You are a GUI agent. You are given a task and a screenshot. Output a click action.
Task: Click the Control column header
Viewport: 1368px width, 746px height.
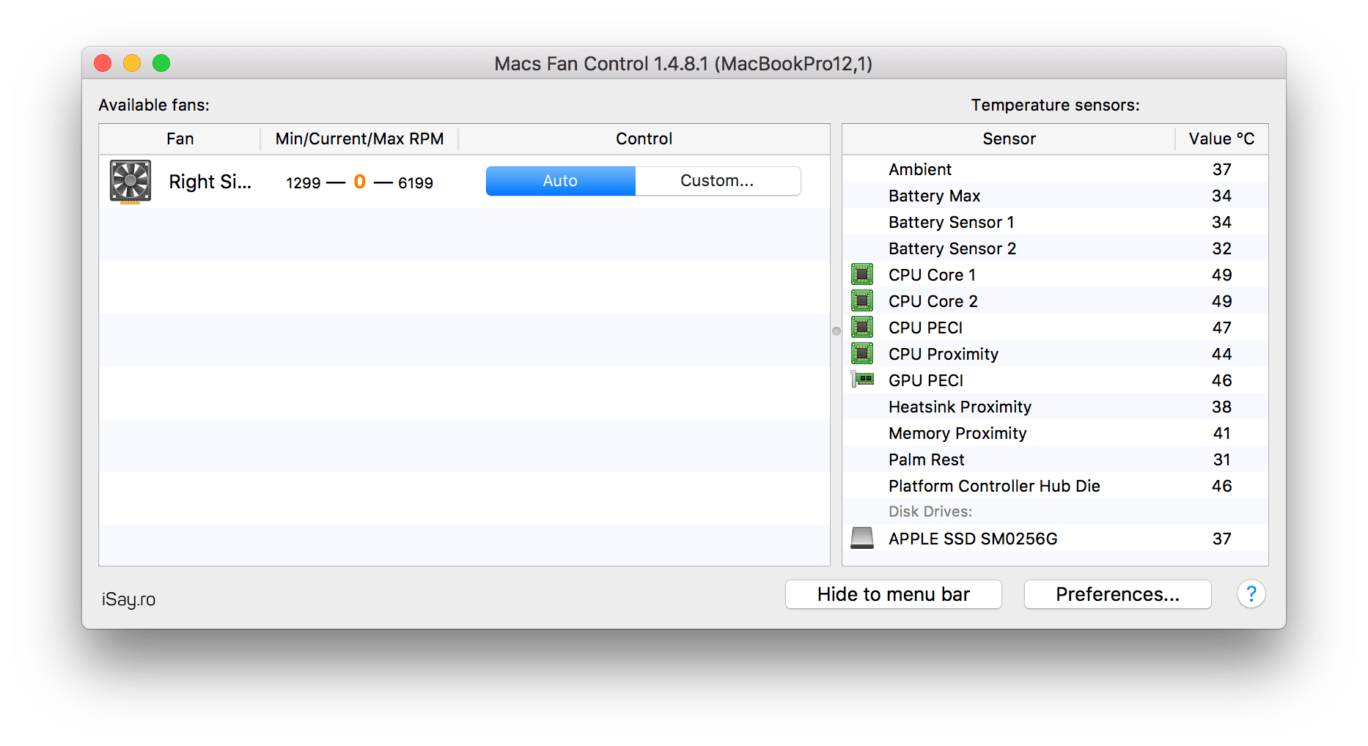coord(644,139)
